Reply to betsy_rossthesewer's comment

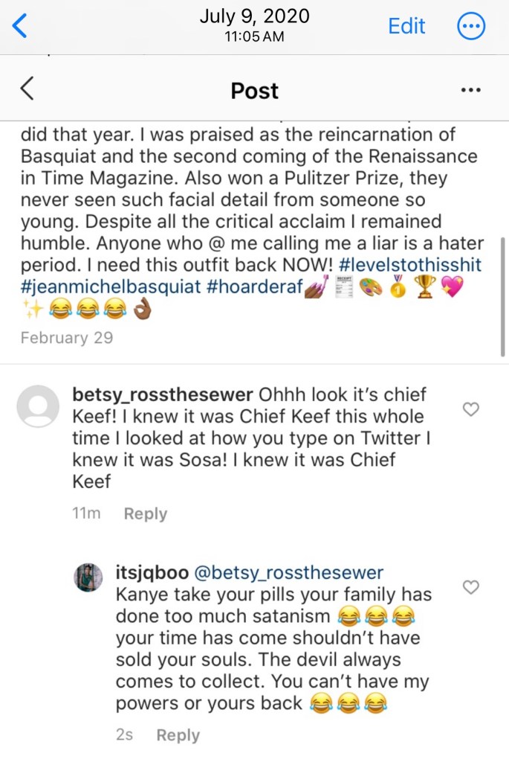145,513
